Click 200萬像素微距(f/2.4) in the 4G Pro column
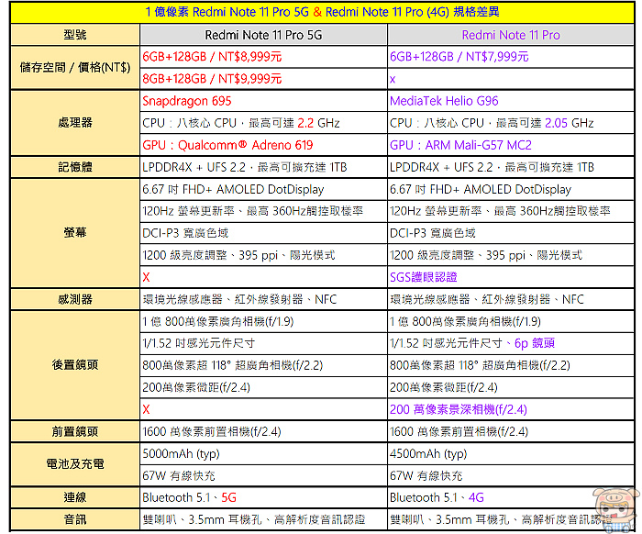642x534 pixels. pyautogui.click(x=511, y=387)
